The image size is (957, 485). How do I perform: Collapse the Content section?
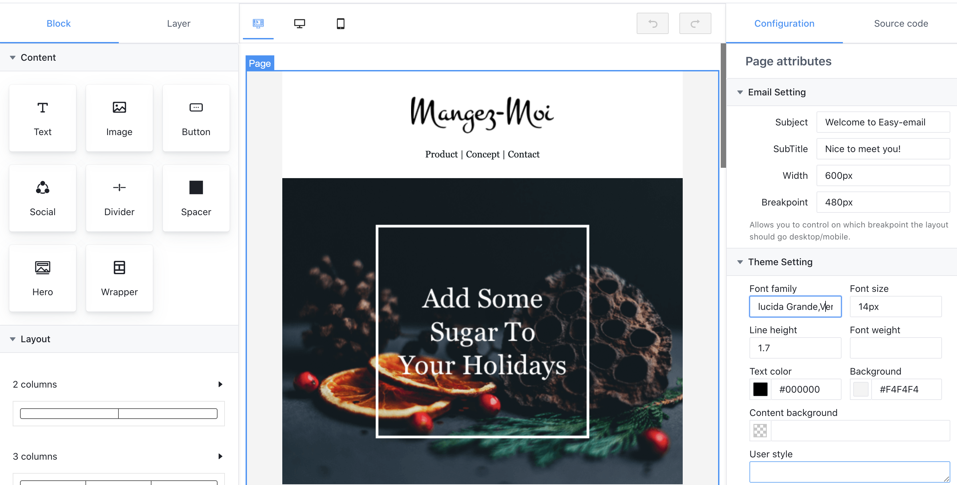[x=12, y=57]
